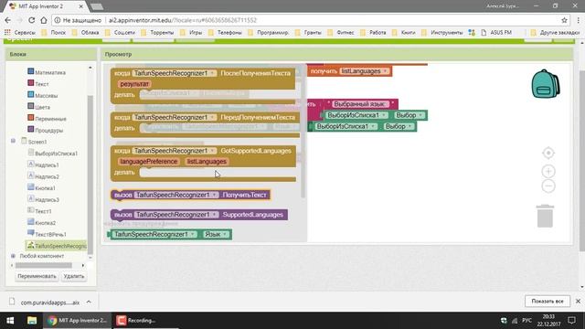The width and height of the screenshot is (585, 329).
Task: Open the component dropdown in the Язык block
Action: coord(192,234)
